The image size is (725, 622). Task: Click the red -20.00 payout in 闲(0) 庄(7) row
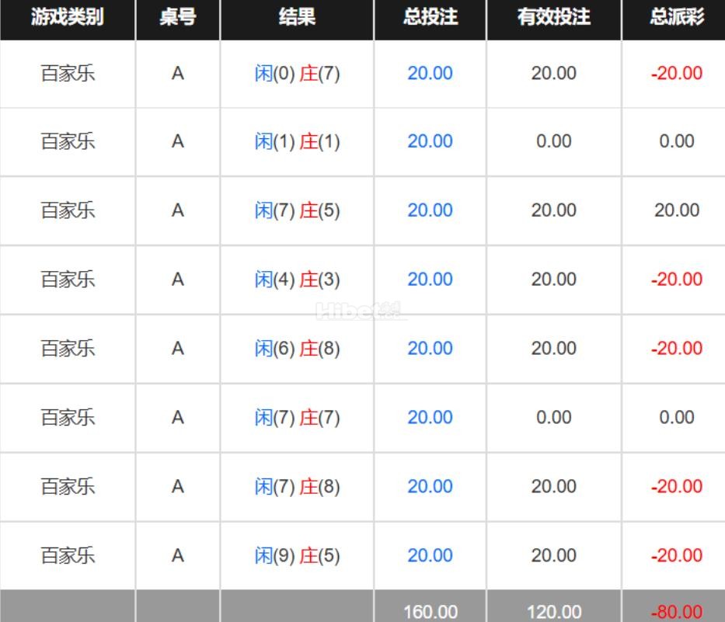(x=677, y=74)
